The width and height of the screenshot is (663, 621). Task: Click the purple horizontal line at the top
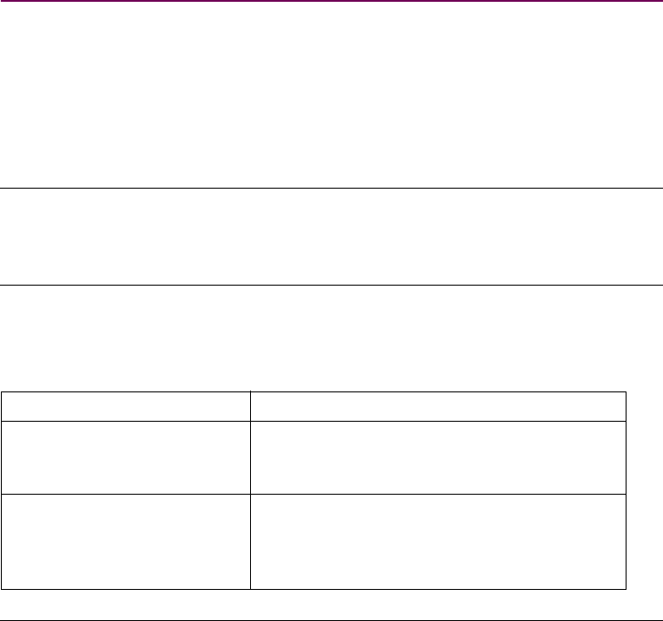click(331, 2)
